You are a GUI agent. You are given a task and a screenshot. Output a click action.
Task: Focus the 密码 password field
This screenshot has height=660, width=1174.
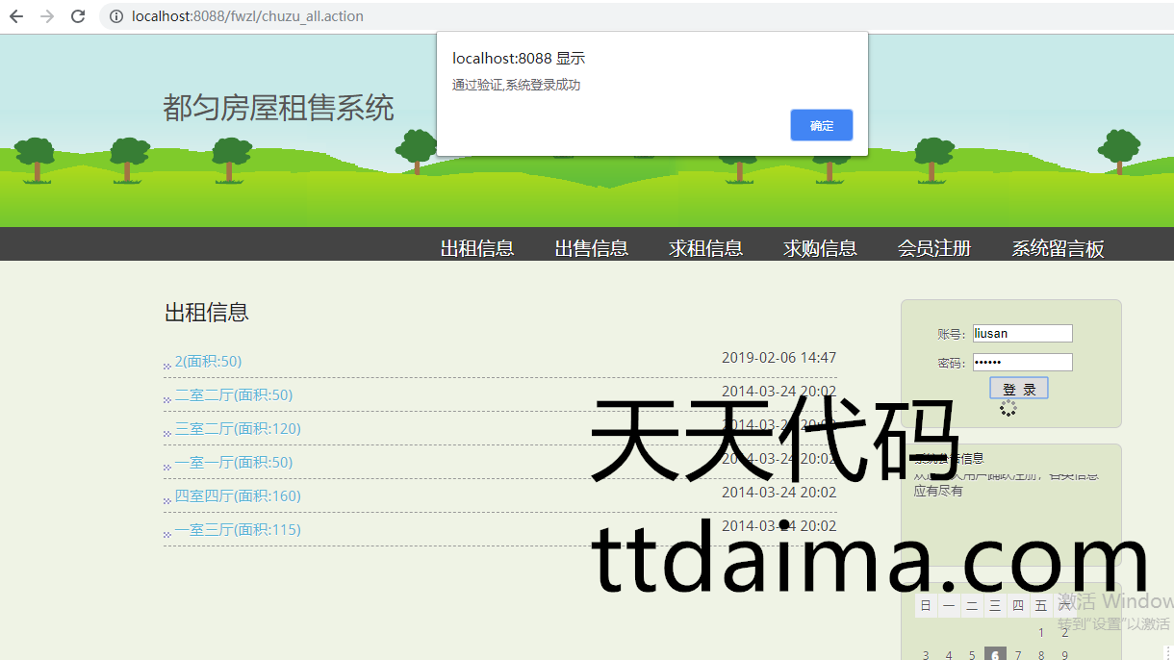pyautogui.click(x=1022, y=363)
